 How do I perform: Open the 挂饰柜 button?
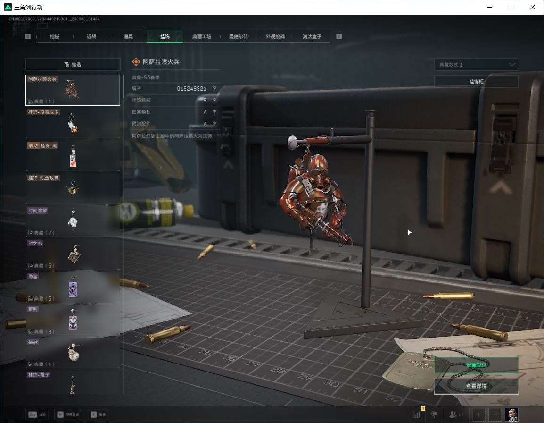[x=476, y=81]
